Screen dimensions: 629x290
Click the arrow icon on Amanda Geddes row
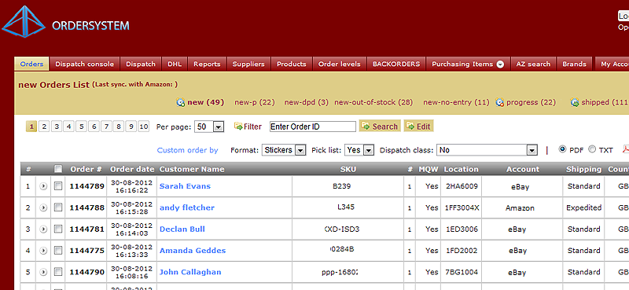(43, 251)
